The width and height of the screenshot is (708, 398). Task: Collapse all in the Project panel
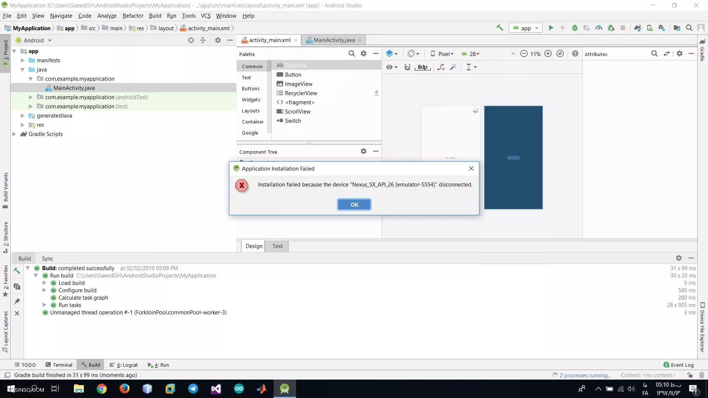pyautogui.click(x=203, y=40)
